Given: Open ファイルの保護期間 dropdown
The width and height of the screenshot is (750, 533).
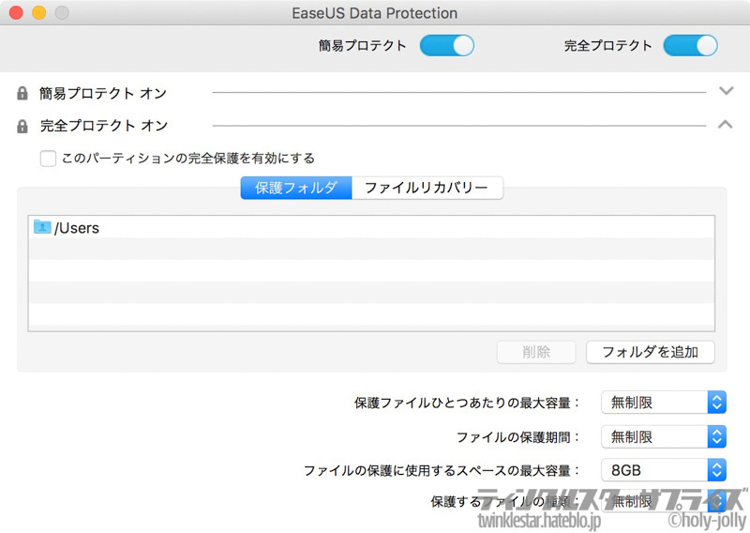Looking at the screenshot, I should (664, 436).
